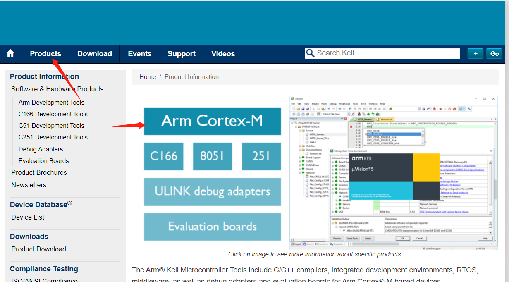Select the Arm Cortex-M tile
Image resolution: width=509 pixels, height=282 pixels.
[213, 121]
